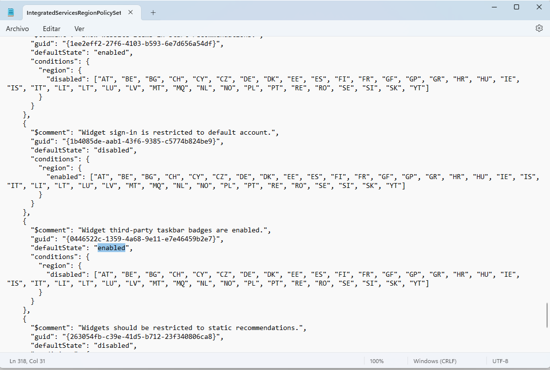
Task: Open the Archivo menu
Action: point(17,29)
